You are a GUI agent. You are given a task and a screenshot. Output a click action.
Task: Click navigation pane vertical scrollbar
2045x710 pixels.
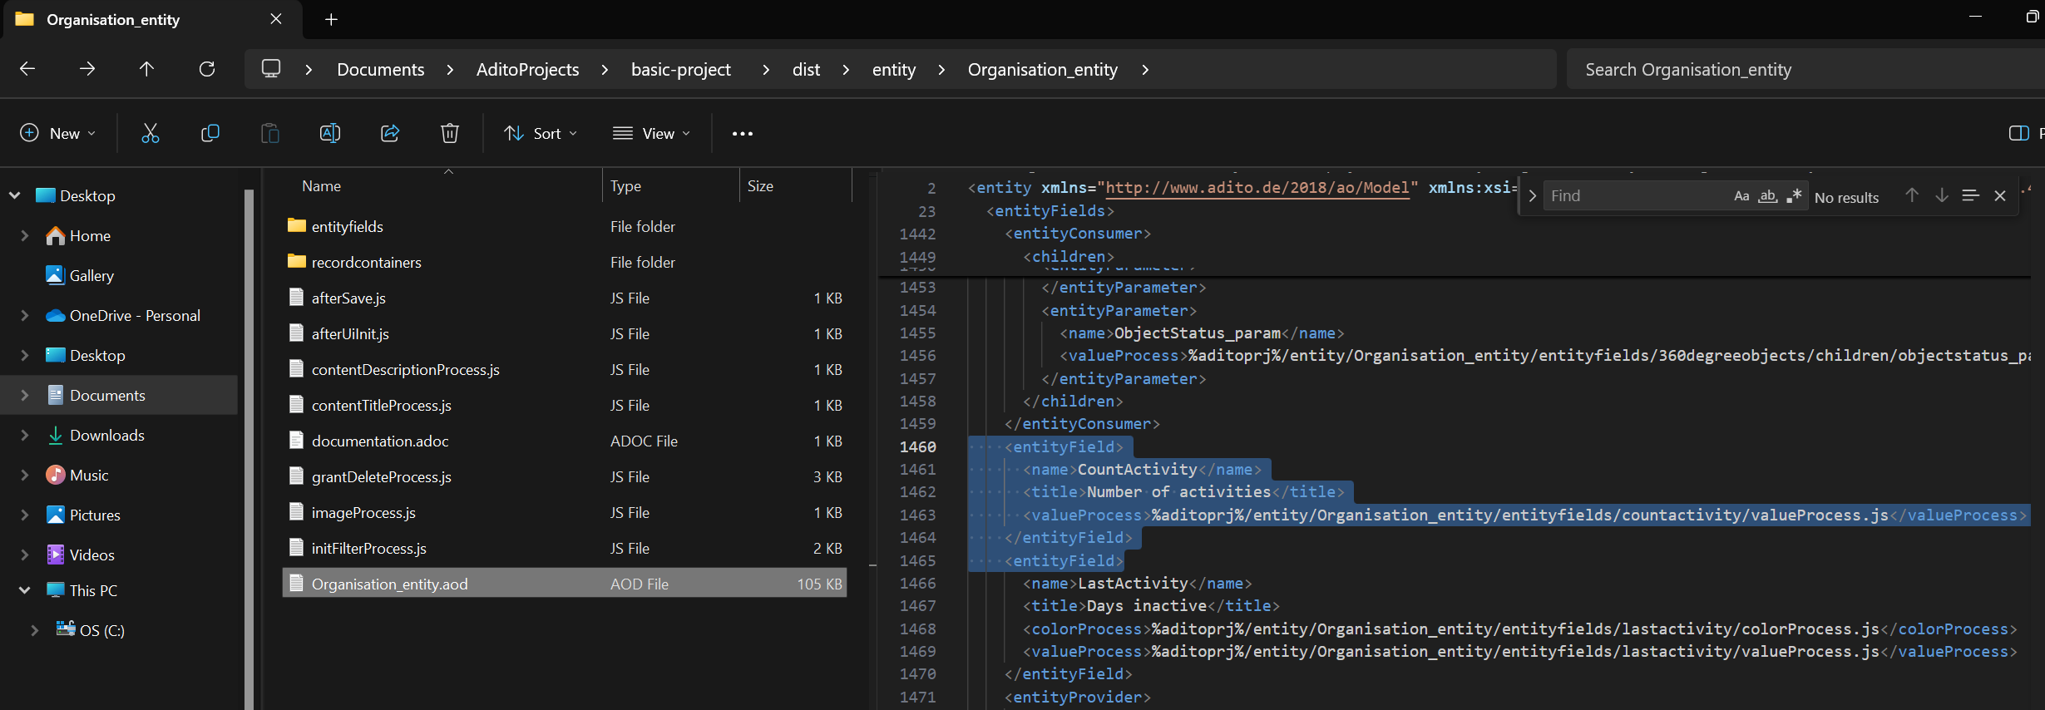click(x=249, y=449)
